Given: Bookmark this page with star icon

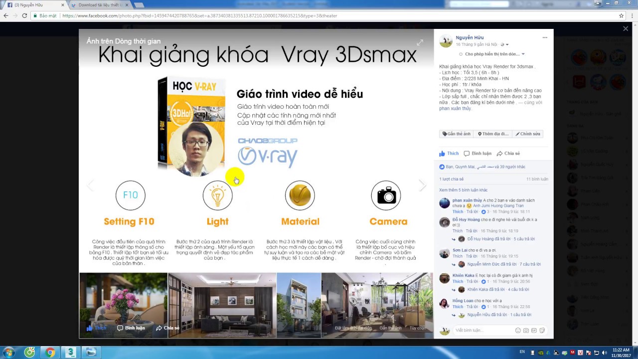Looking at the screenshot, I should tap(621, 15).
